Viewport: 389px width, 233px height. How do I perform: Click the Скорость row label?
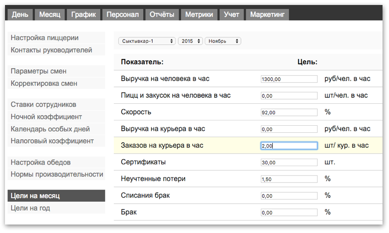pyautogui.click(x=136, y=112)
